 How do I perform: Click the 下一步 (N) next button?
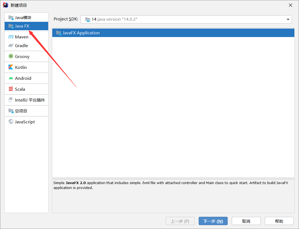pyautogui.click(x=213, y=221)
